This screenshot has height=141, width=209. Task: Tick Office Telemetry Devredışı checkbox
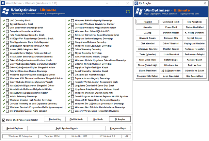(72, 49)
